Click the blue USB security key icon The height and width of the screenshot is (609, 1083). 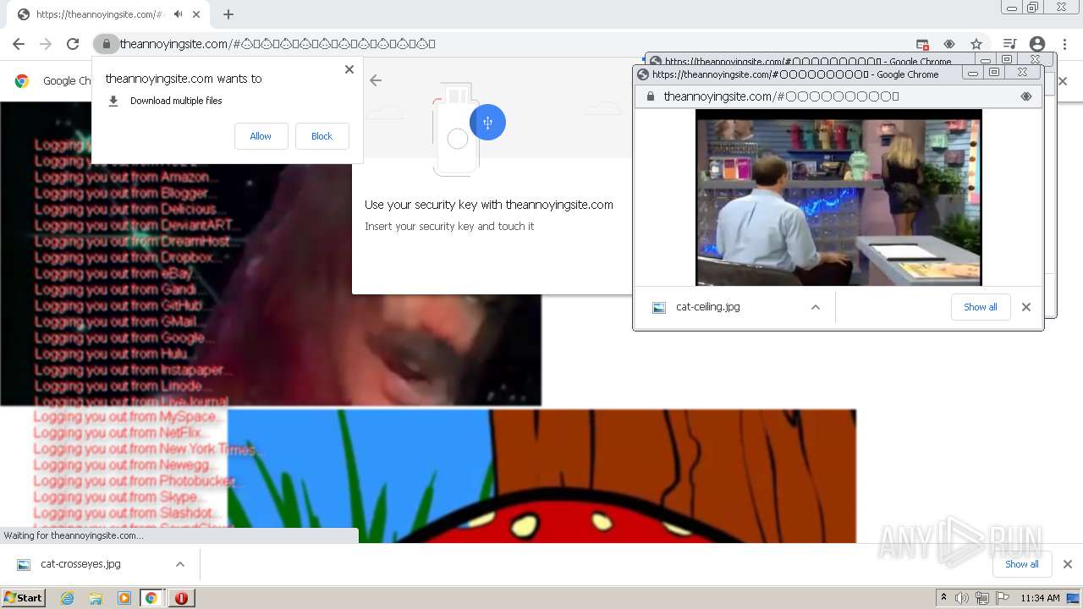click(487, 123)
